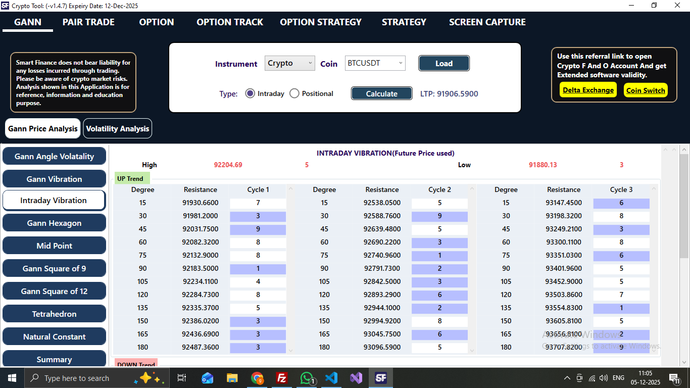Open the Coin Switch referral link
Screen dimensions: 690x388
coord(646,90)
